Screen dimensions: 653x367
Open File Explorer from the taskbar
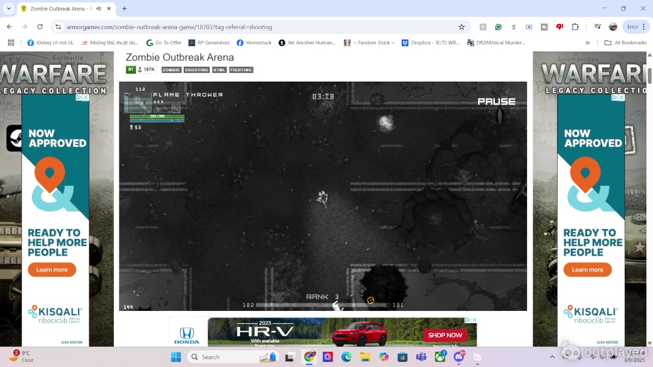(365, 357)
